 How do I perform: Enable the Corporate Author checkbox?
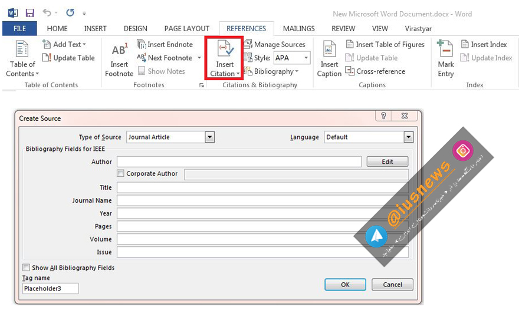[121, 174]
